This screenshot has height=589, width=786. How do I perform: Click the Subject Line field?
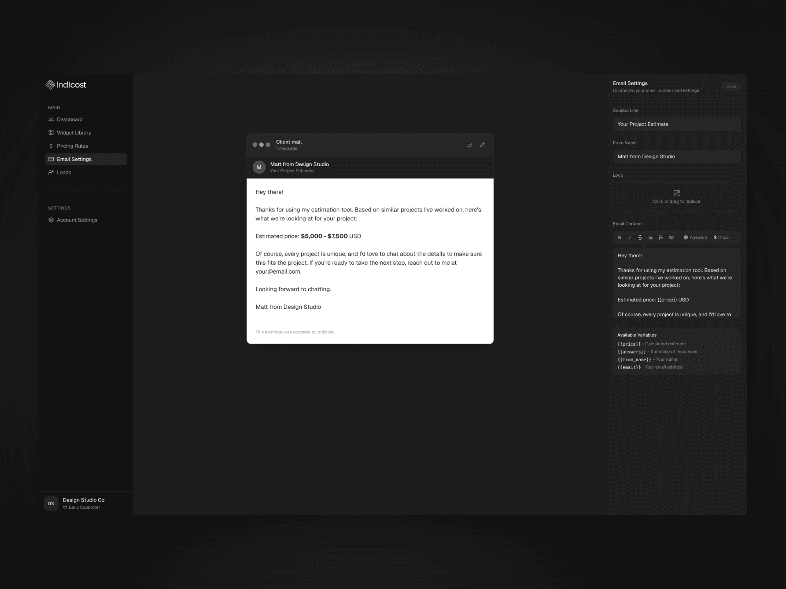coord(676,124)
